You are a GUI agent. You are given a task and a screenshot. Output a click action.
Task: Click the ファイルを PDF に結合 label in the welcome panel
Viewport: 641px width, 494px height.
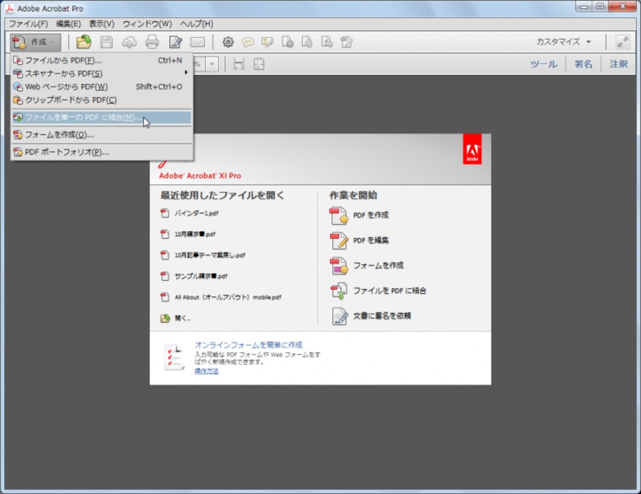tap(389, 291)
